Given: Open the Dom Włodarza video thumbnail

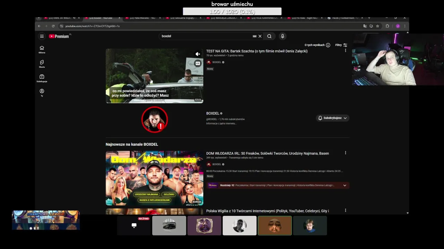Looking at the screenshot, I should (154, 178).
